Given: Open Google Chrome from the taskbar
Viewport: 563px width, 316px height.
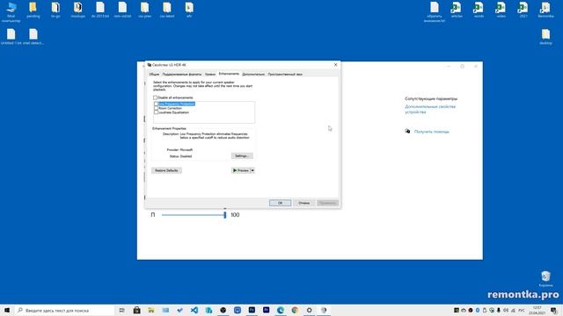Looking at the screenshot, I should click(295, 310).
